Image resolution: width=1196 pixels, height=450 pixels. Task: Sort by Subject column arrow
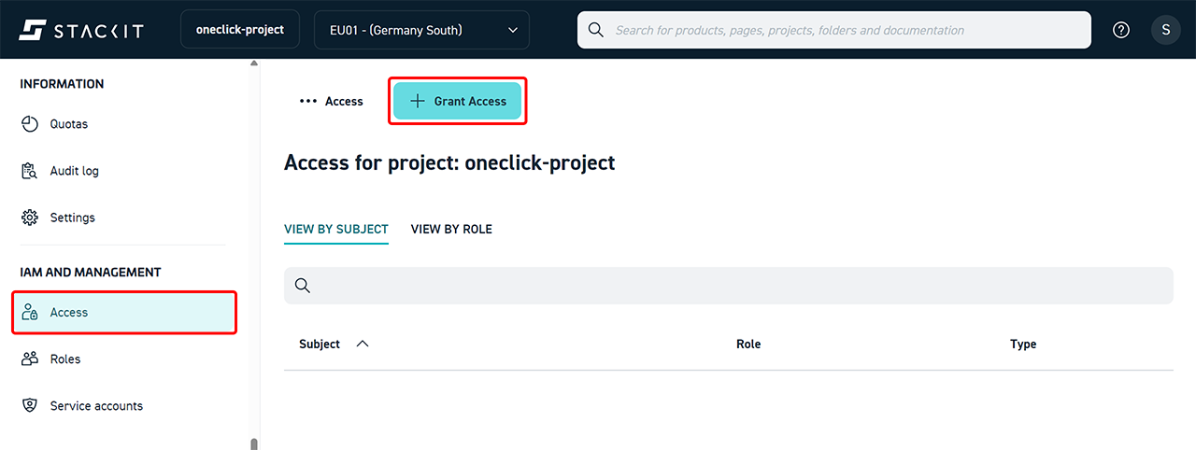pos(363,344)
